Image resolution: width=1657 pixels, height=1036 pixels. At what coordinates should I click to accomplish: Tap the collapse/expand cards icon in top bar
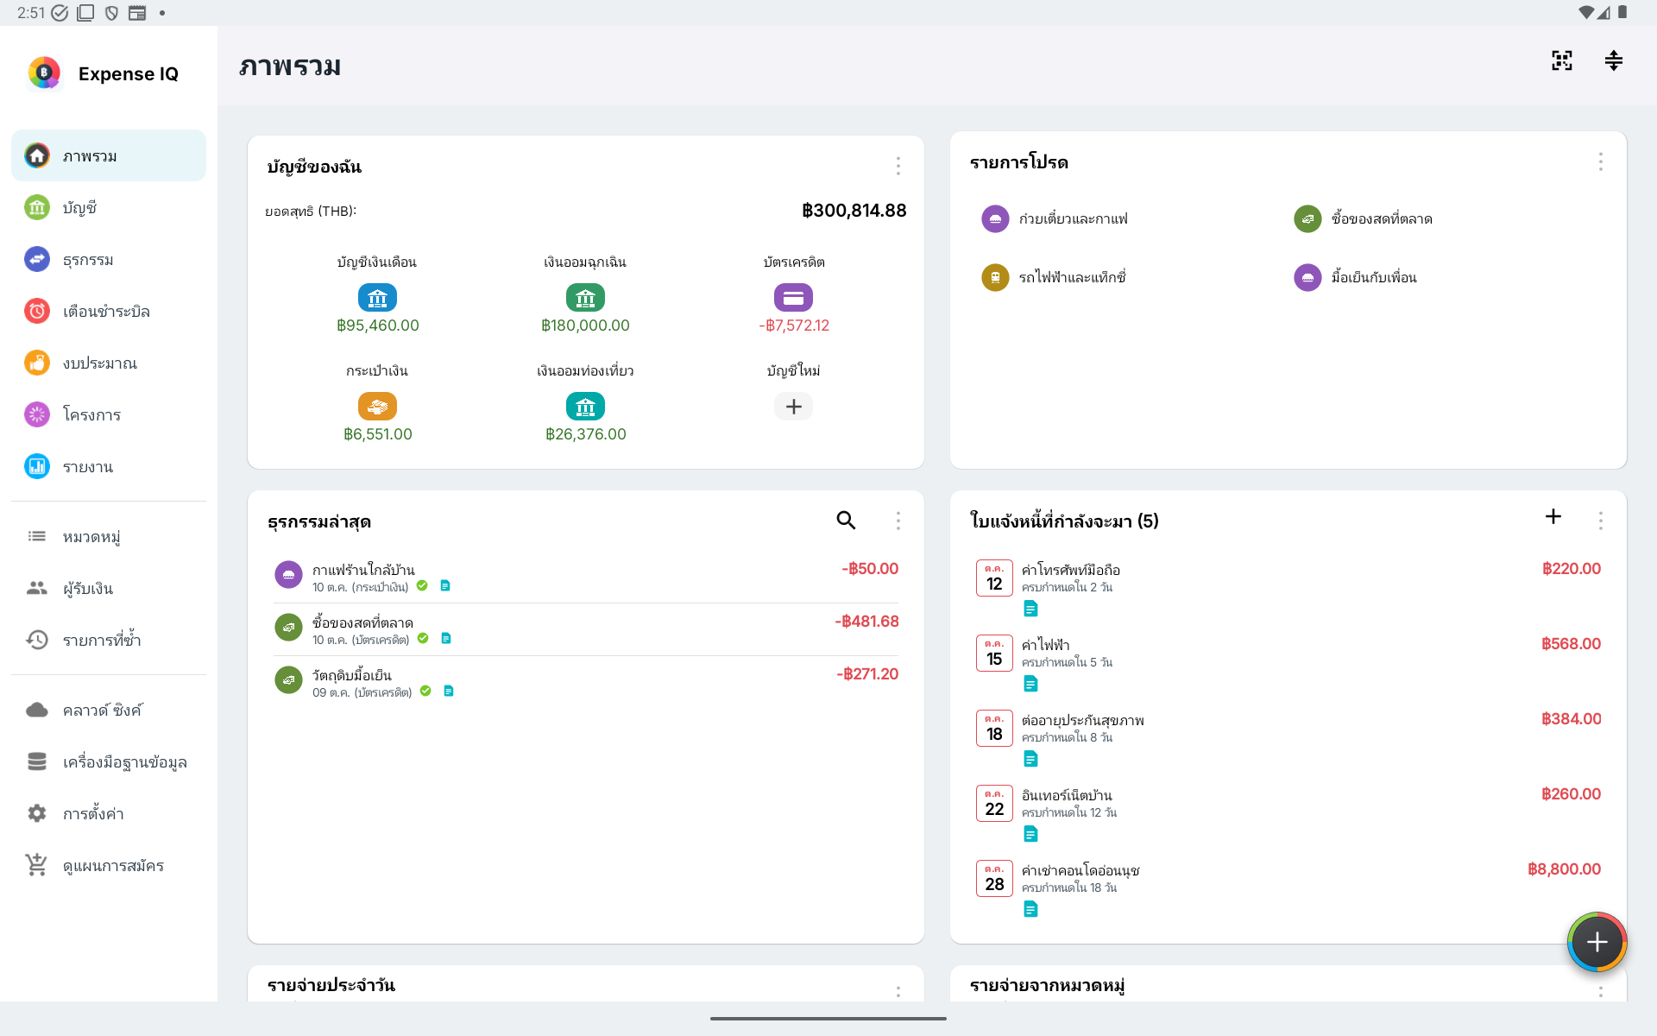(1613, 60)
